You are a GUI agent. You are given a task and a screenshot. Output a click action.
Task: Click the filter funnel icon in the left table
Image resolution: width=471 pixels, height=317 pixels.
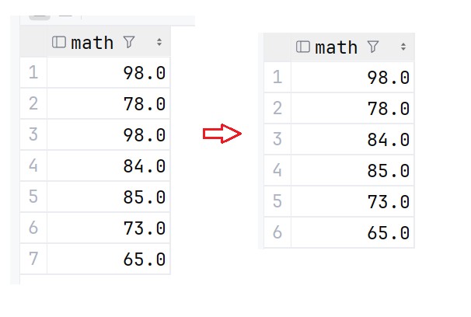coord(129,43)
